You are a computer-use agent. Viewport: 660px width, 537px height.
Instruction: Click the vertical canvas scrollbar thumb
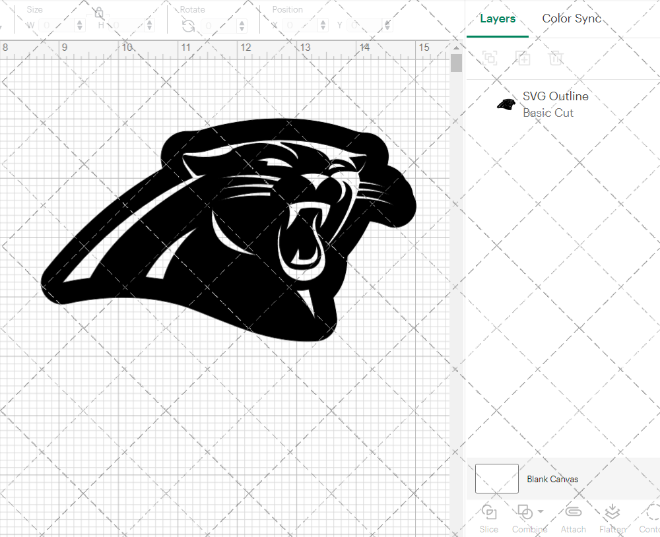pyautogui.click(x=456, y=63)
